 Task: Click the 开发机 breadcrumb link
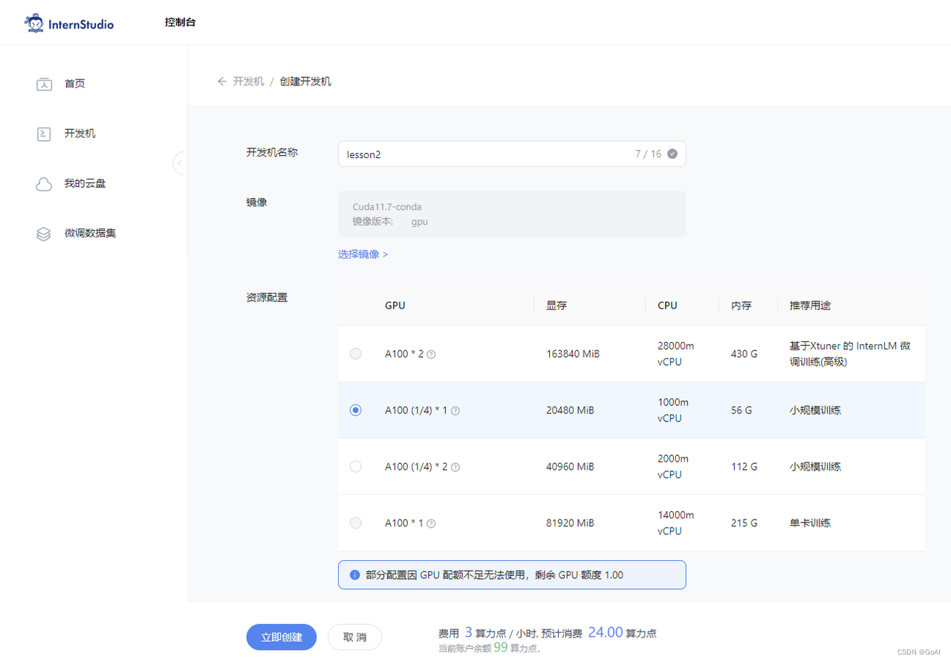click(248, 82)
